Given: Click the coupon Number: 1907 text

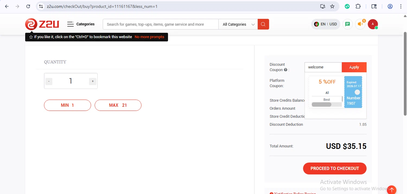Looking at the screenshot, I should (354, 101).
